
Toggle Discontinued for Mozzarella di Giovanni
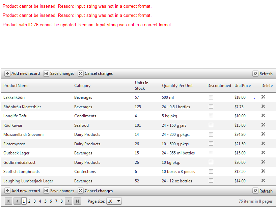(x=211, y=135)
